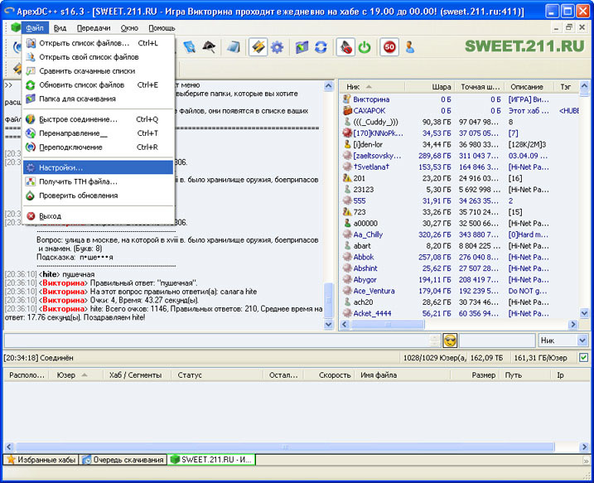Click the user filter text field
The width and height of the screenshot is (594, 483).
tap(497, 341)
